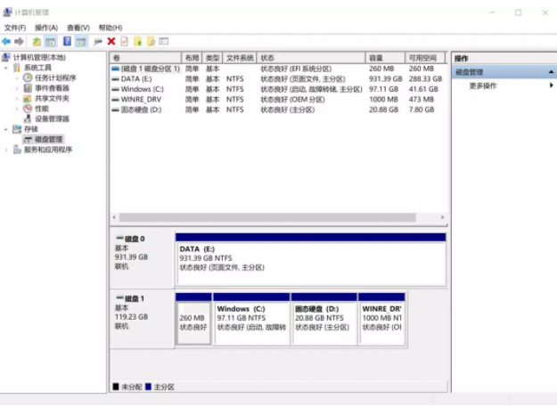Click the 性能 tree item
This screenshot has width=557, height=407.
pyautogui.click(x=41, y=109)
